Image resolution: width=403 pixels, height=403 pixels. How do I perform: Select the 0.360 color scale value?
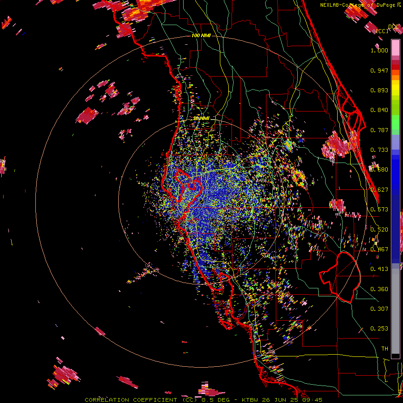(x=379, y=289)
